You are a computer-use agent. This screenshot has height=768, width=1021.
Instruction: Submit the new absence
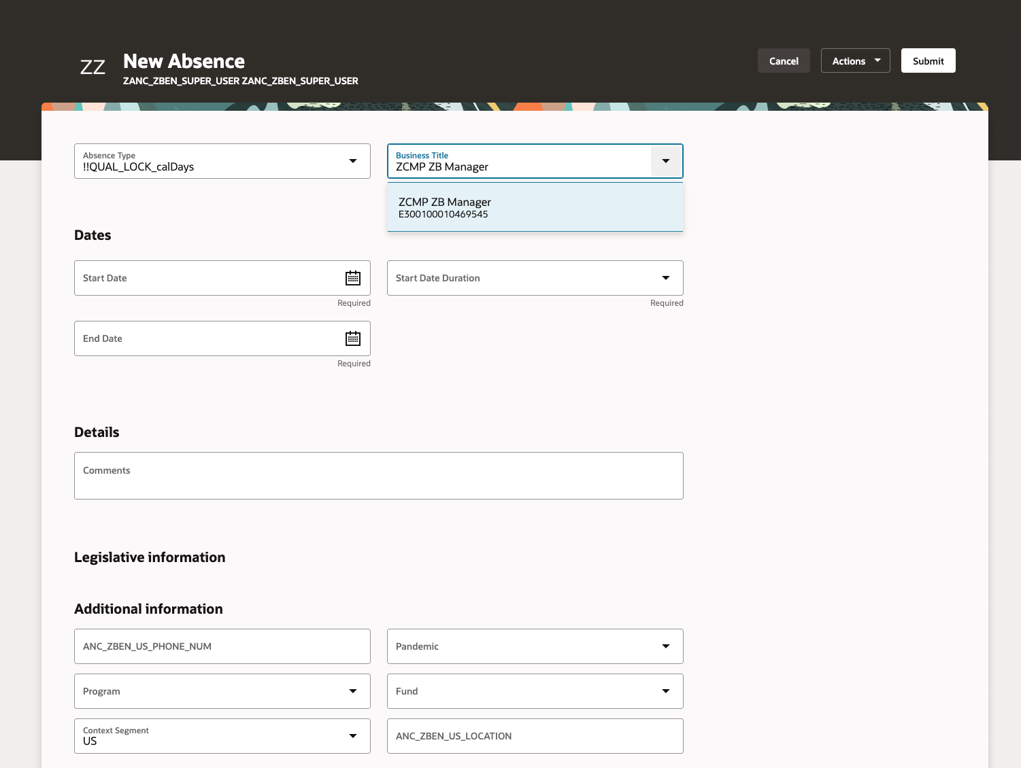(928, 61)
